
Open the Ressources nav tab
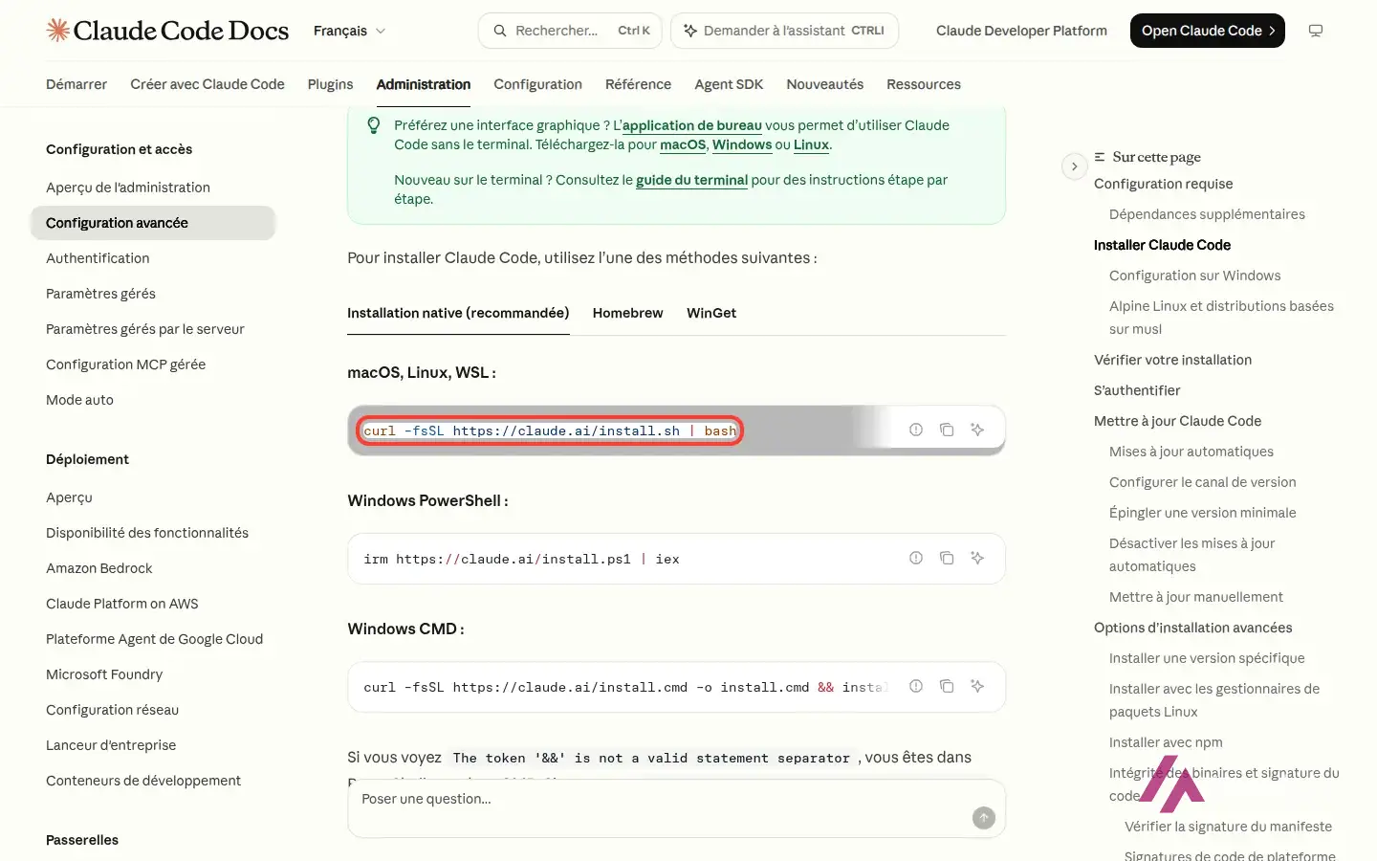point(924,84)
